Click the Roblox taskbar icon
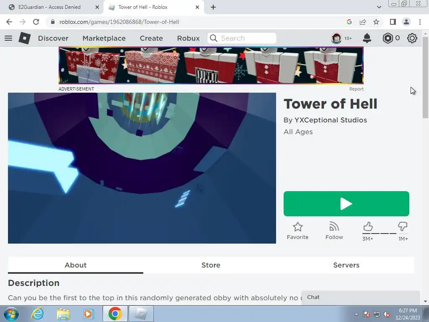This screenshot has height=322, width=429. tap(141, 314)
